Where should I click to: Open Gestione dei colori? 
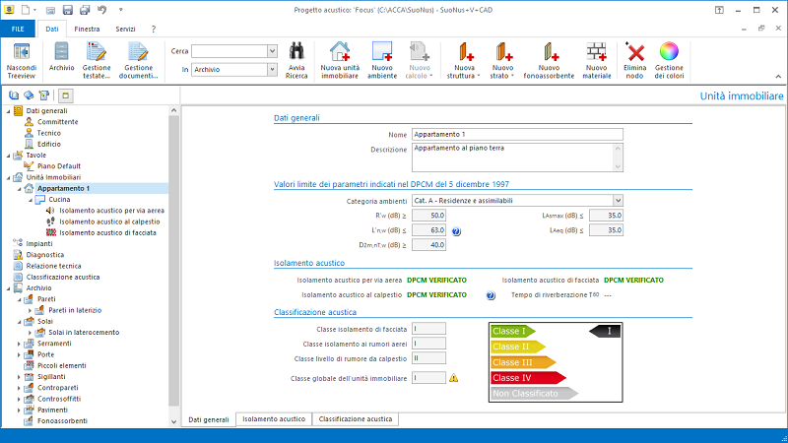tap(669, 61)
